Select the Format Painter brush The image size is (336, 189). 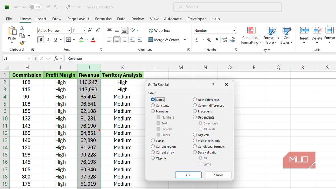coord(22,43)
